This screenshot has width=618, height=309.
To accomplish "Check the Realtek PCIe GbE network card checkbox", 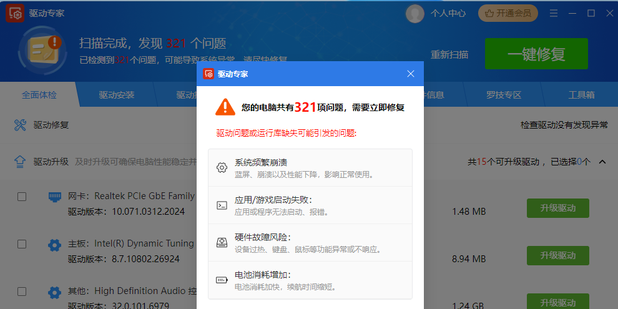I will tap(22, 196).
